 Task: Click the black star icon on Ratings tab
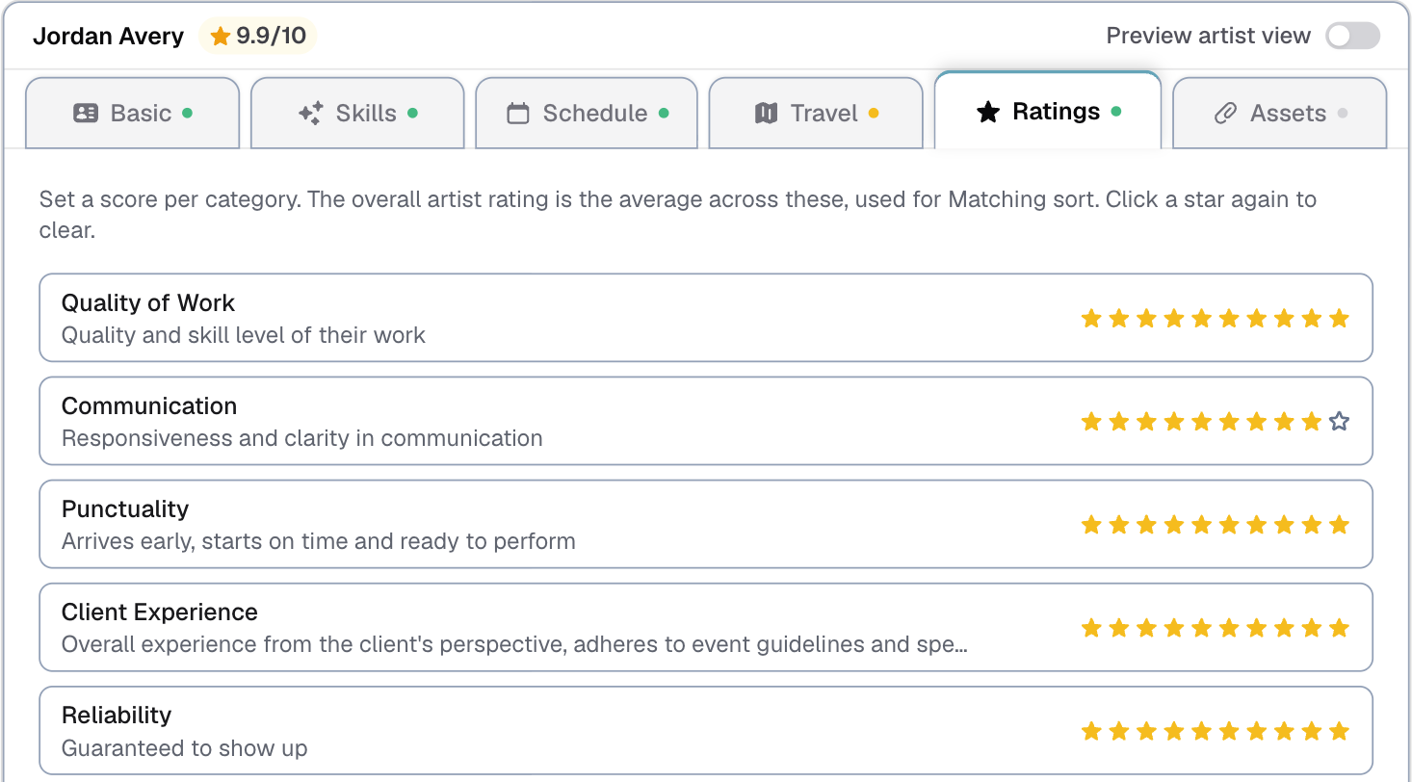pos(988,112)
